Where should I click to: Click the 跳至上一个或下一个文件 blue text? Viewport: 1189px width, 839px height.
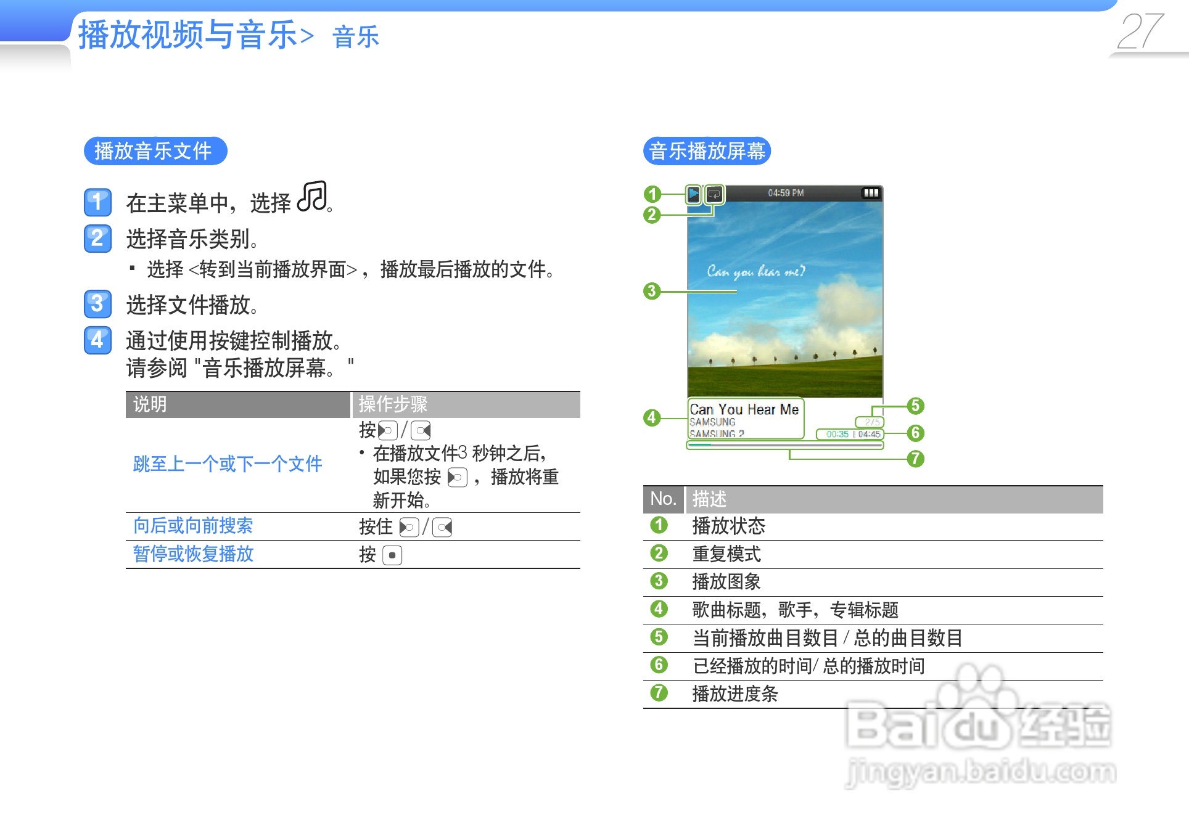click(228, 464)
